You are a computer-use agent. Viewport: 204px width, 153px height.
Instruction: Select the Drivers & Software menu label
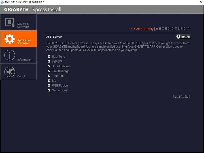(23, 25)
